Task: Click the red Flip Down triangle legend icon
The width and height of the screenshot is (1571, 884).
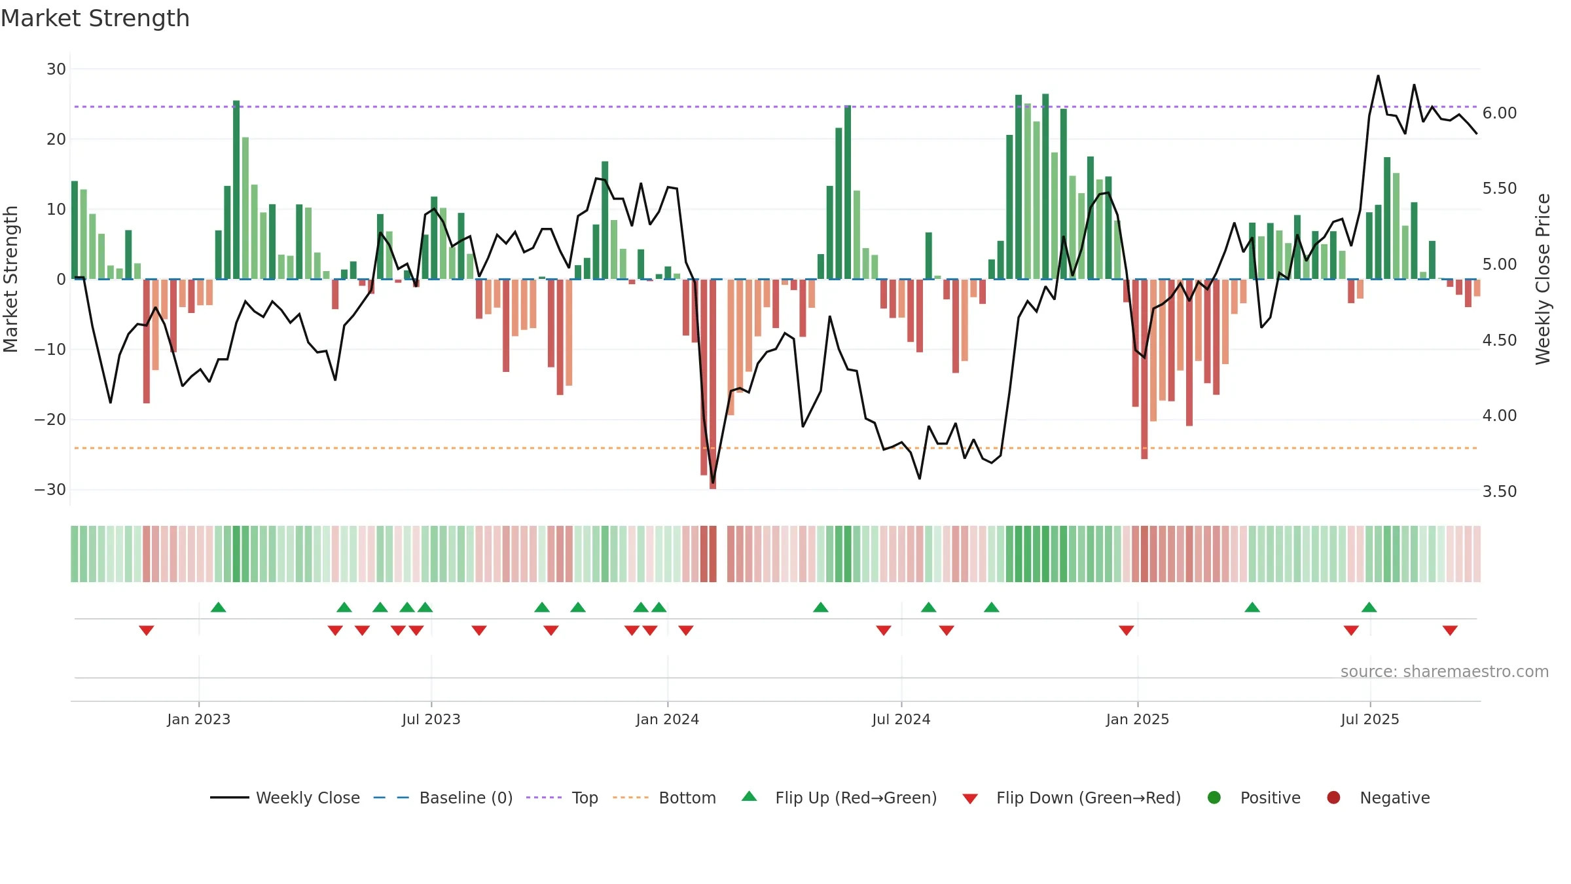Action: coord(970,799)
